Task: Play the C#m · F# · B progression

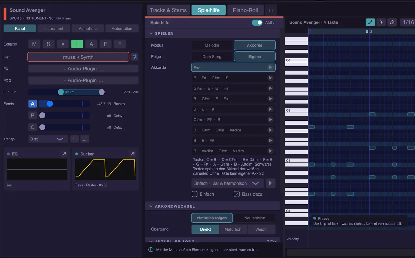Action: (270, 120)
